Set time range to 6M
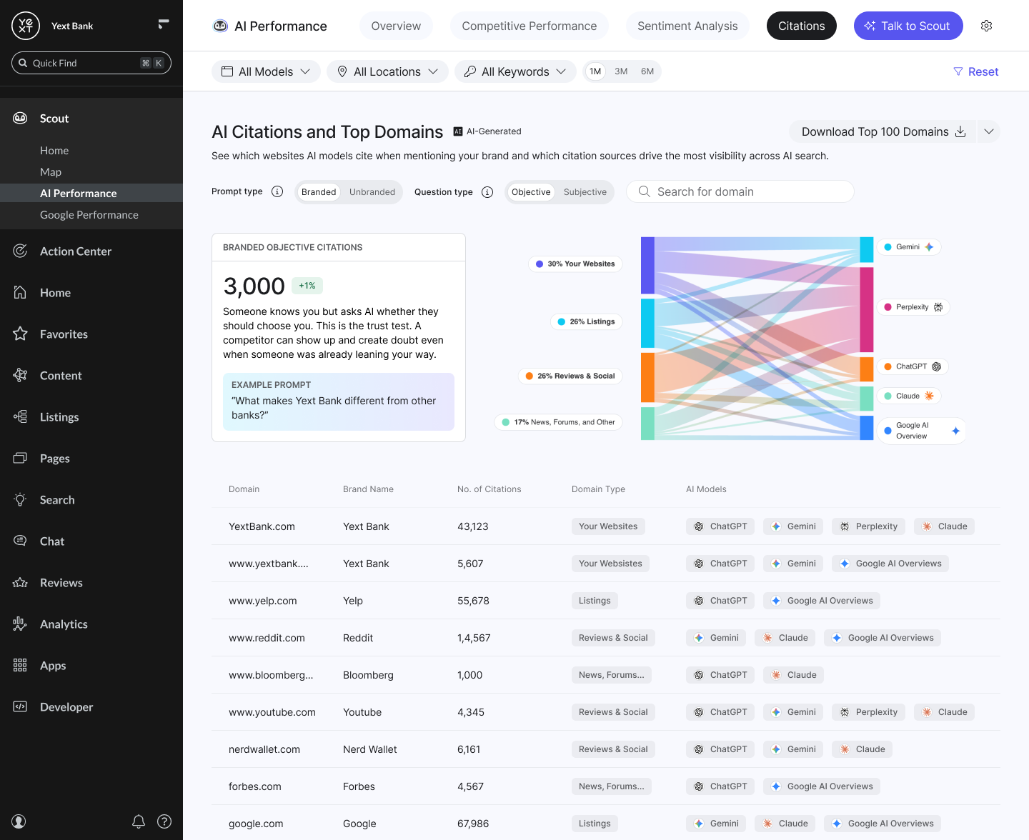The image size is (1029, 840). click(647, 71)
